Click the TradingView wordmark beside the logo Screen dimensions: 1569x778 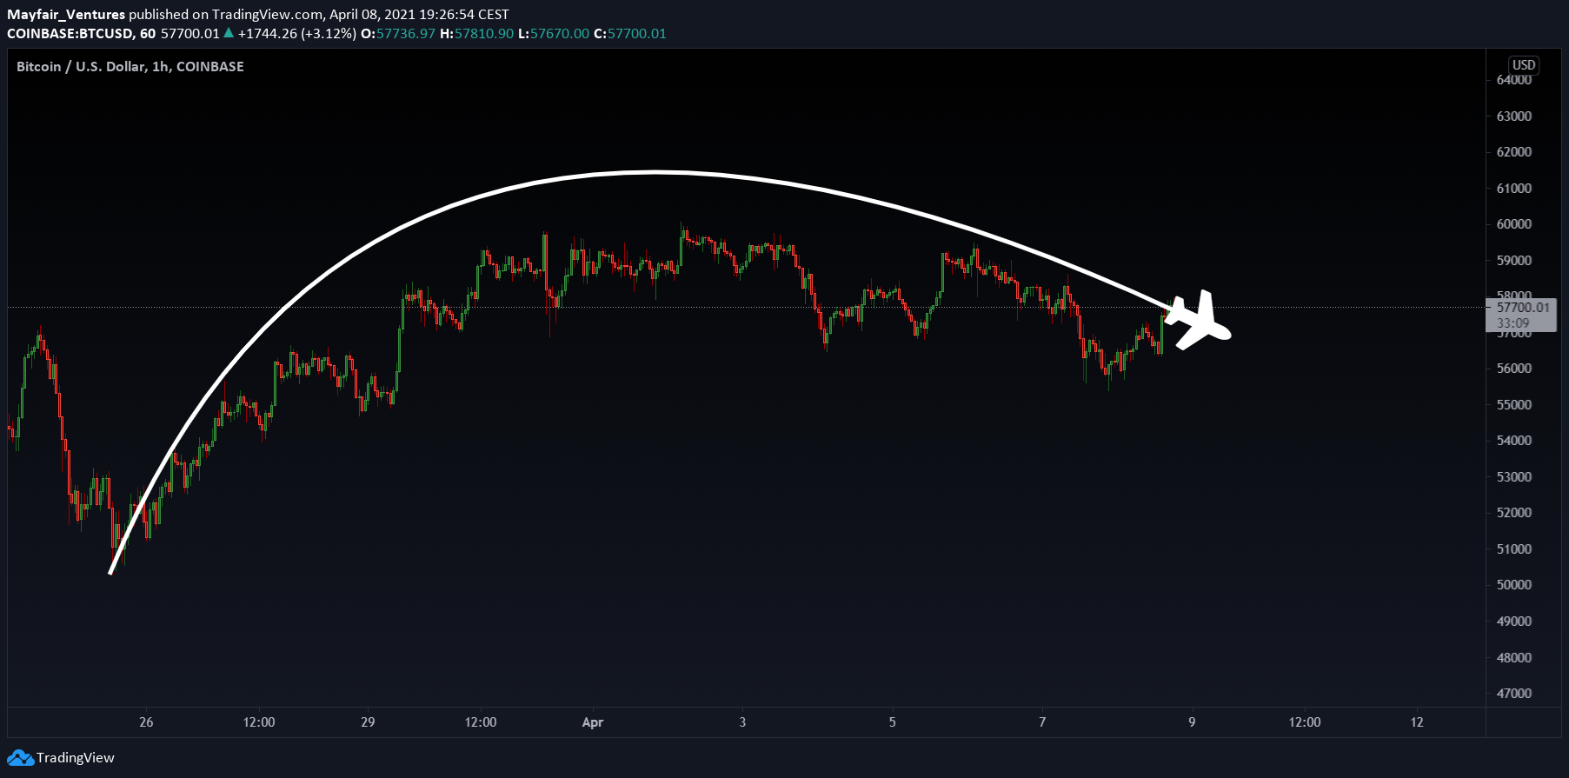[x=76, y=758]
